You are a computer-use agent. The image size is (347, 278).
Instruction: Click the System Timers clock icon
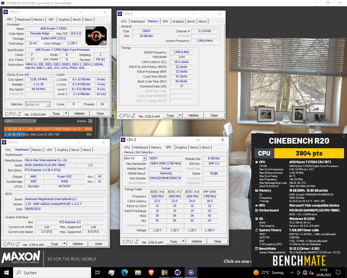256,230
